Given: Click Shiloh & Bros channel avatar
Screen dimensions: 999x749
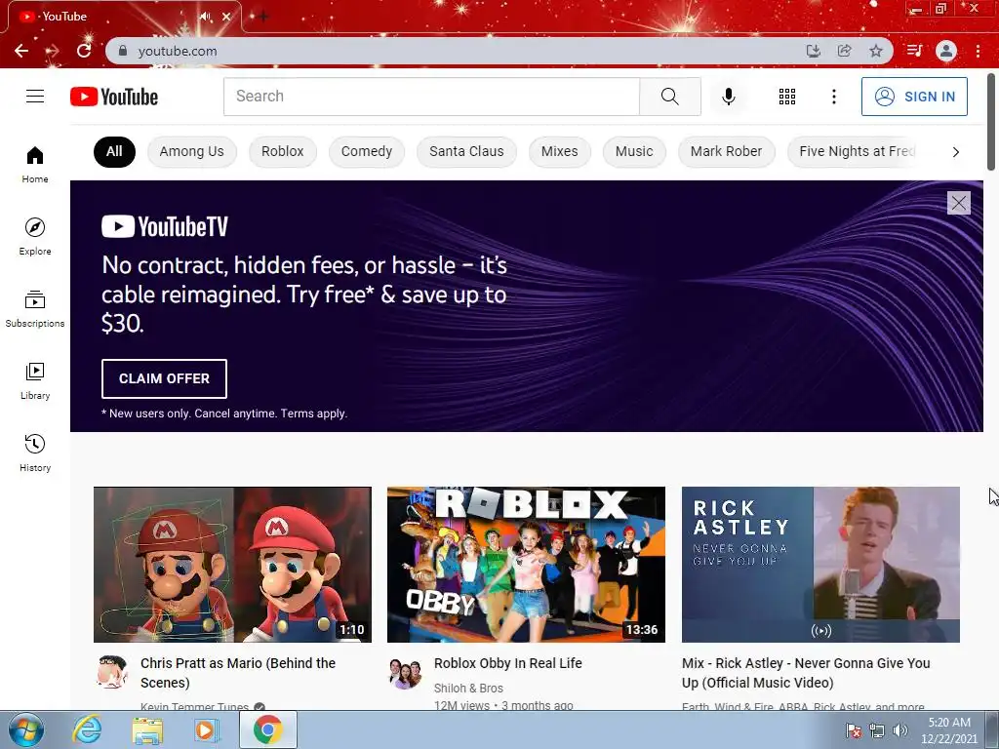Looking at the screenshot, I should [x=405, y=673].
